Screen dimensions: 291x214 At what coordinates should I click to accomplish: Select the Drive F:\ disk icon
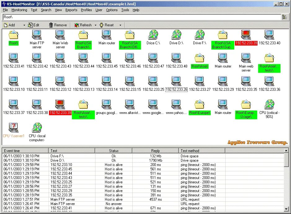200,35
